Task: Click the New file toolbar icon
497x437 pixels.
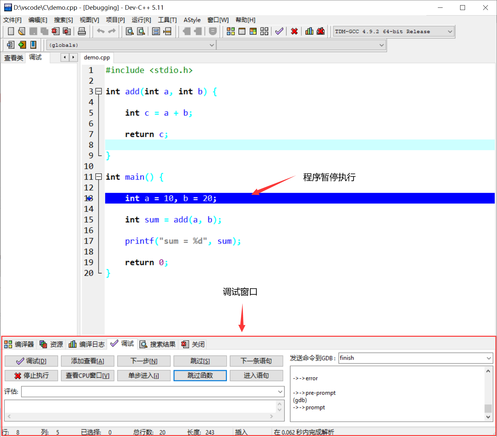Action: [11, 31]
